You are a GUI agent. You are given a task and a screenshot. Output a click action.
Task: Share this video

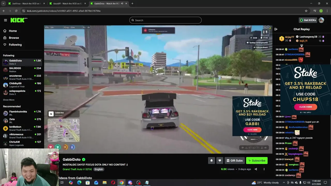coord(256,169)
